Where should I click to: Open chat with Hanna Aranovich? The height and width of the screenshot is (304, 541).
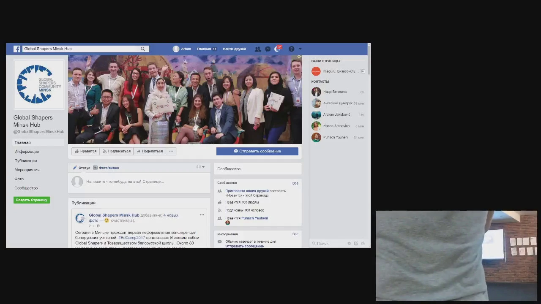(338, 126)
